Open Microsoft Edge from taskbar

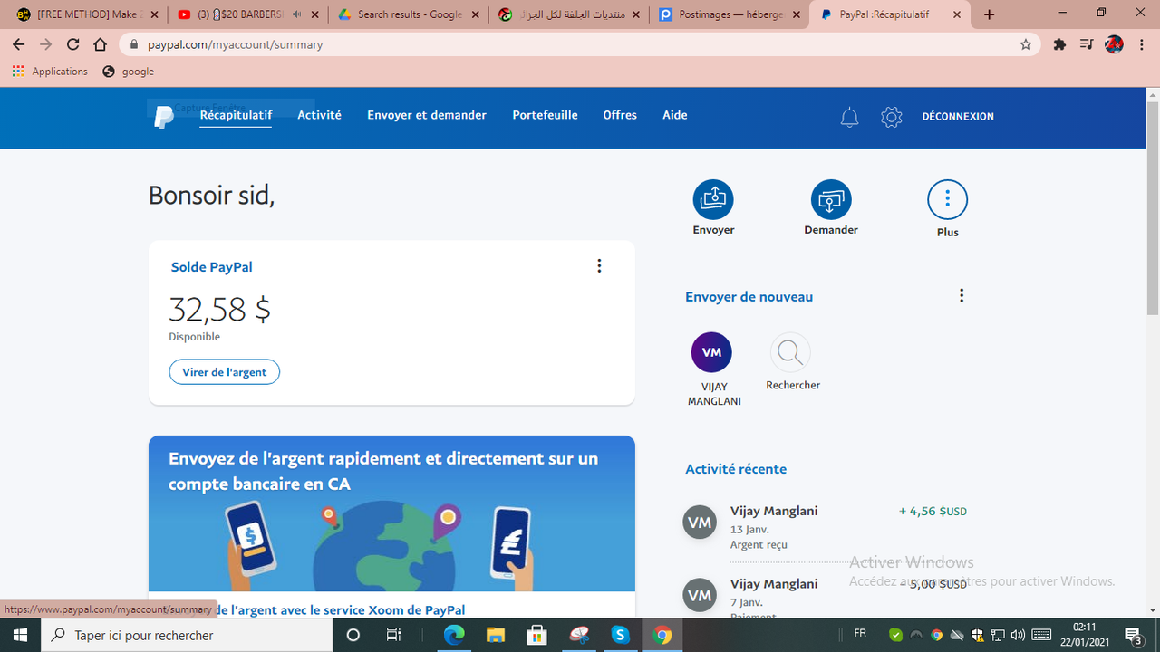(x=453, y=635)
